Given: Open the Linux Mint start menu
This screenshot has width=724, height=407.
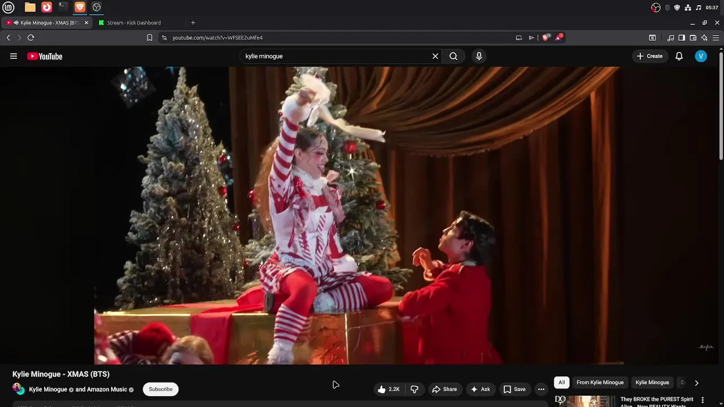Looking at the screenshot, I should (8, 7).
